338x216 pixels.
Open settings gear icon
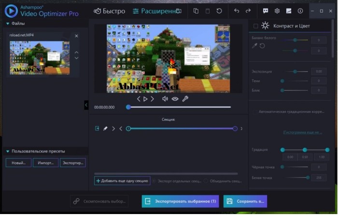tap(277, 11)
